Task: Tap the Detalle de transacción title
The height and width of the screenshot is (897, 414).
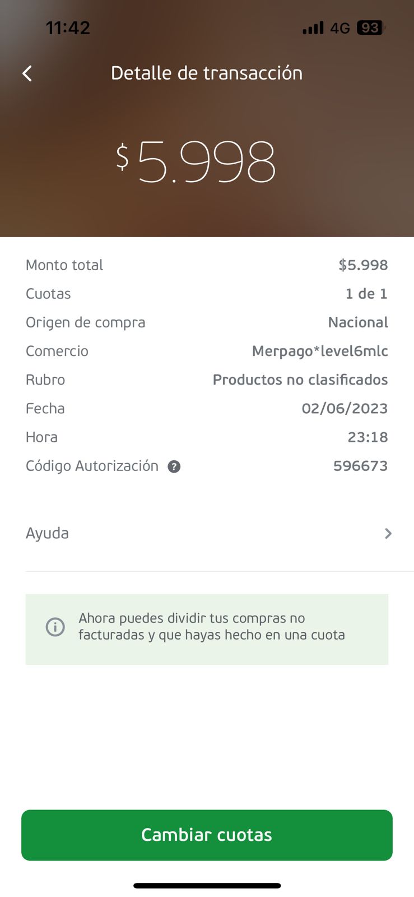Action: [206, 73]
